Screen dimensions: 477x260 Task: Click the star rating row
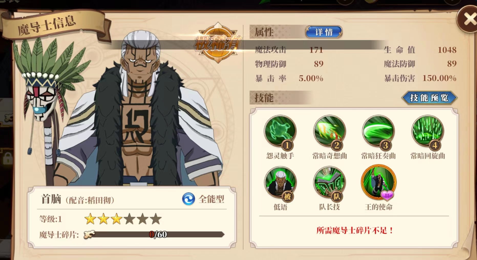pos(123,219)
